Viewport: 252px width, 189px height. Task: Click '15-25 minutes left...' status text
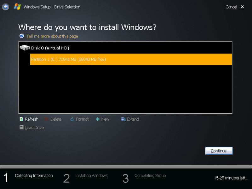(x=231, y=178)
